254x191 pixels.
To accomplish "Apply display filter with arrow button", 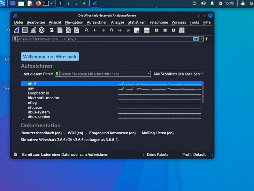I will [x=196, y=39].
